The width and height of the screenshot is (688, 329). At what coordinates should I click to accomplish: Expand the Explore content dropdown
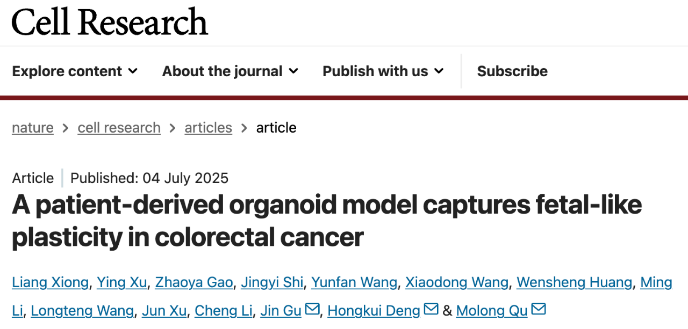75,71
